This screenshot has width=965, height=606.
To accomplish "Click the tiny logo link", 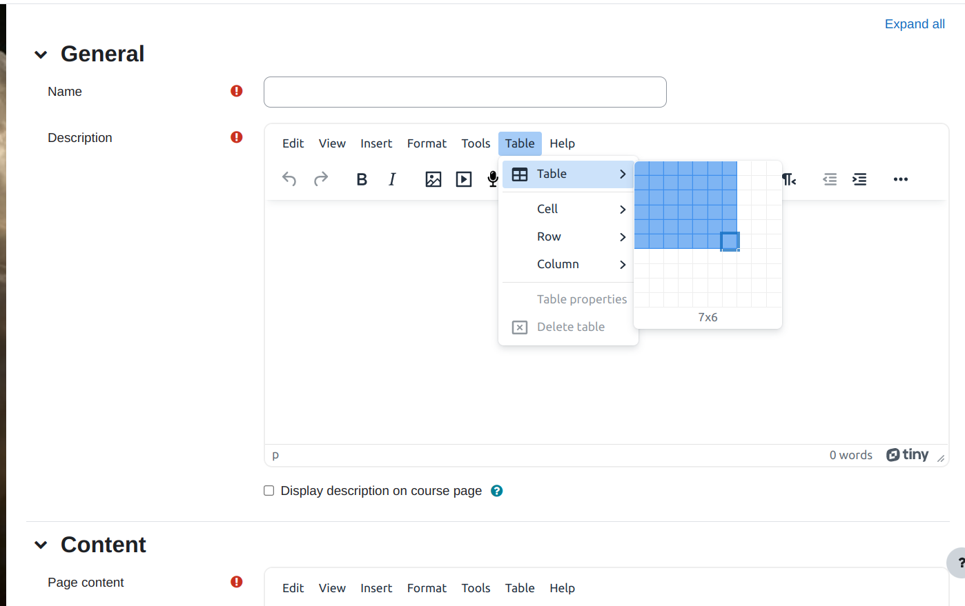I will (907, 455).
